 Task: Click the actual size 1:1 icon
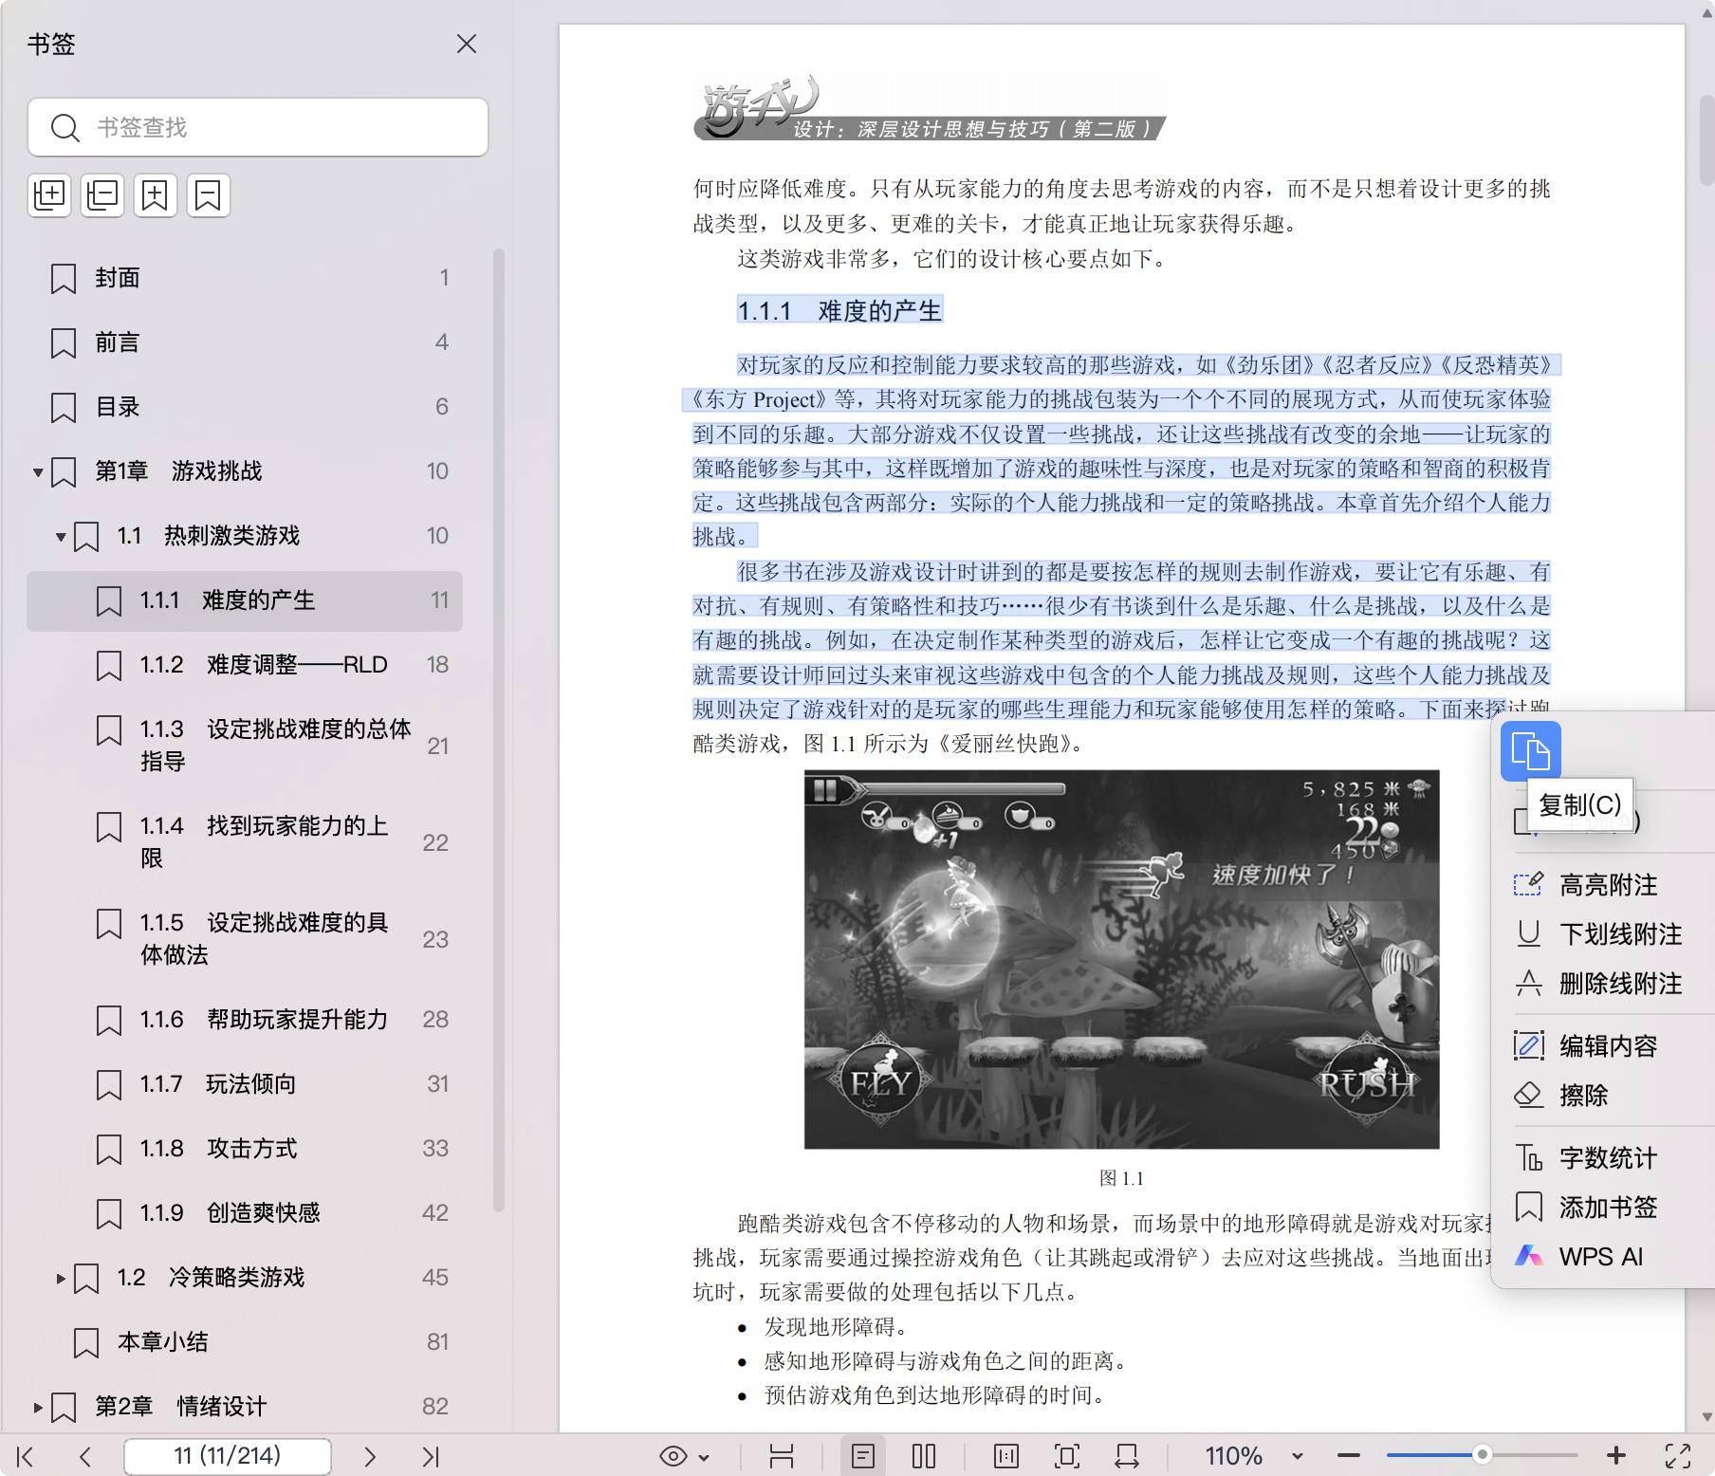click(1006, 1456)
